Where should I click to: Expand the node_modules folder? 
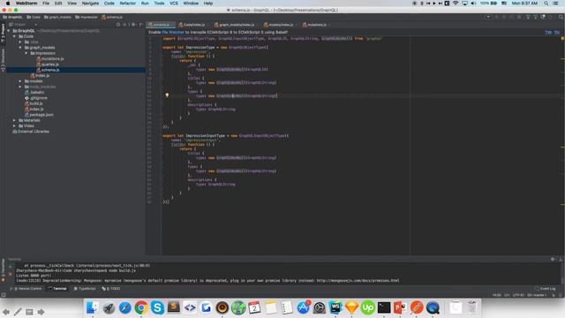(20, 87)
